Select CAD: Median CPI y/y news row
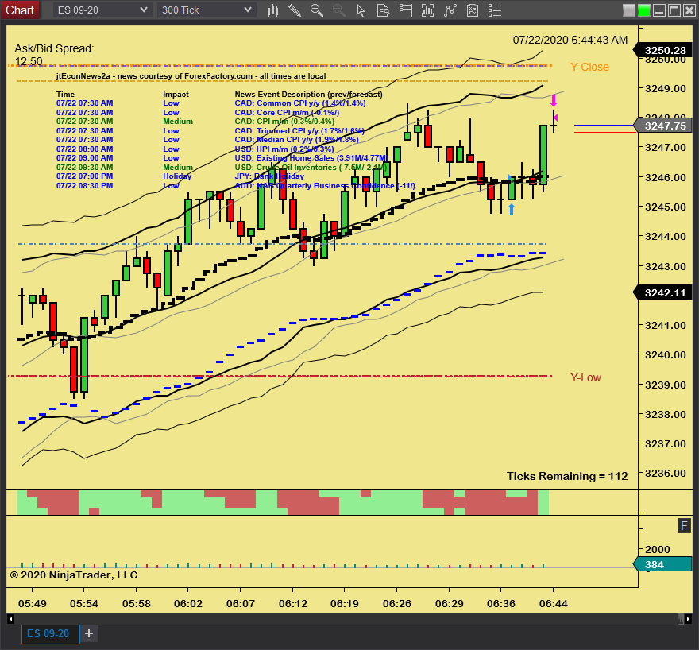699x650 pixels. (x=207, y=140)
